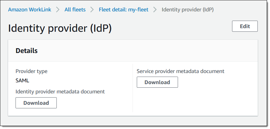270x129 pixels.
Task: Select the SAML provider type value
Action: point(22,81)
